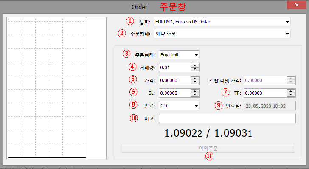Decrease TP value with down arrow

point(291,95)
